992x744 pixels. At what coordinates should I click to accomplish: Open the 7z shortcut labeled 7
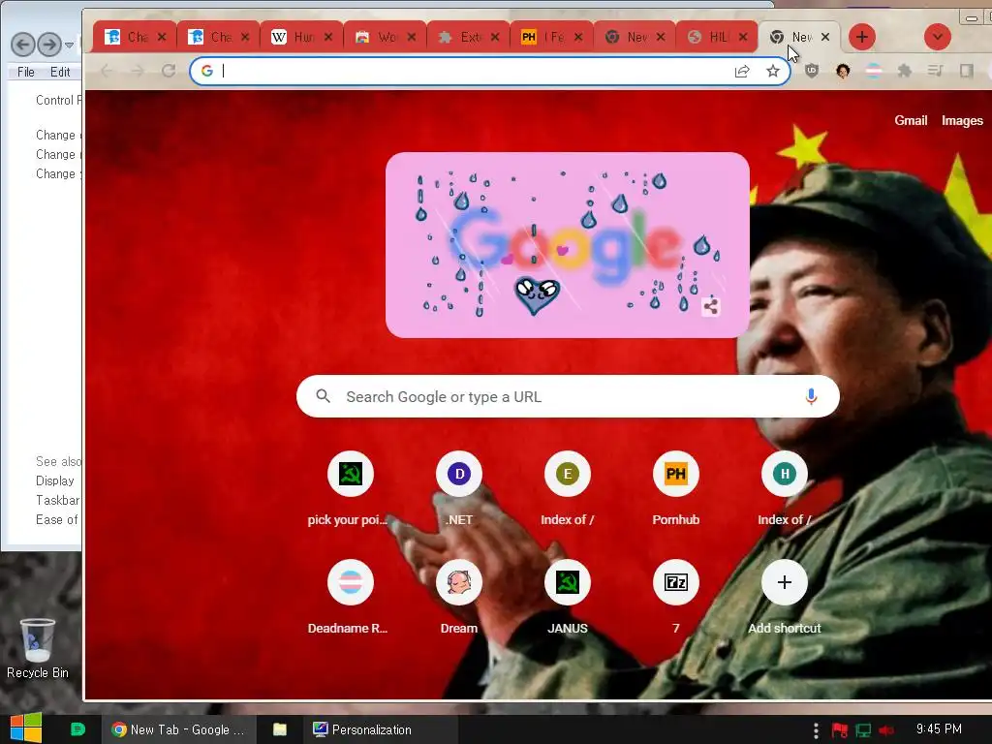tap(675, 582)
